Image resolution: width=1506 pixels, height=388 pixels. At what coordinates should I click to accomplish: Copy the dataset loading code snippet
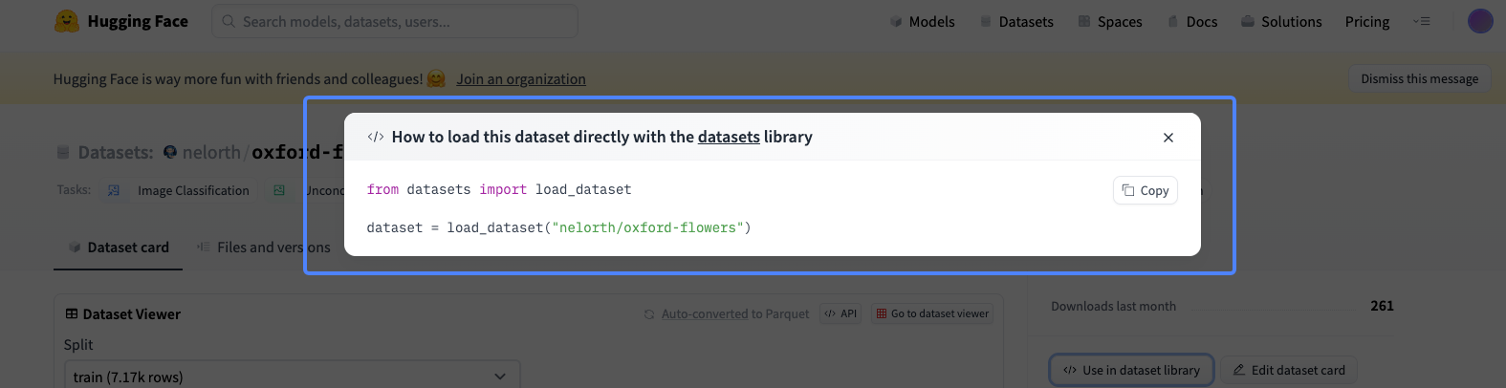pos(1145,190)
